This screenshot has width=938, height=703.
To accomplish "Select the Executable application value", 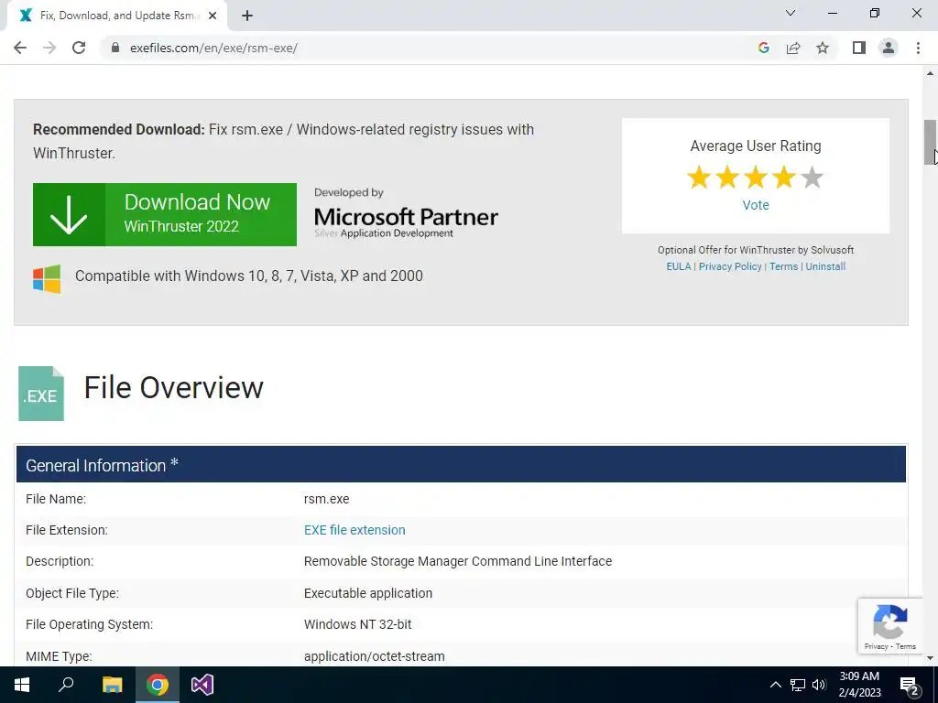I will click(368, 593).
